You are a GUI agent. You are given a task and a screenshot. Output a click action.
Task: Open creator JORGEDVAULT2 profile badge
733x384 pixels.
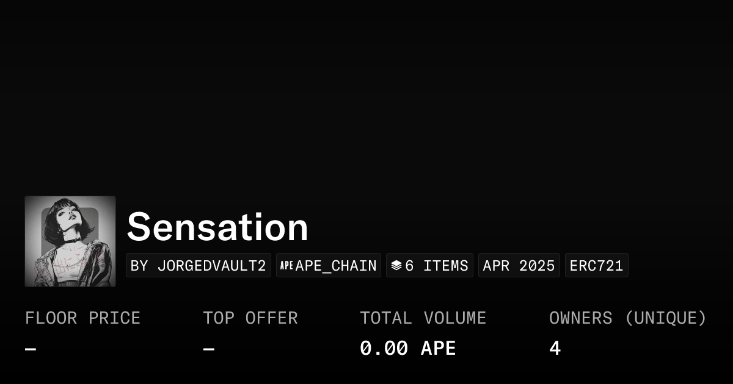[198, 266]
